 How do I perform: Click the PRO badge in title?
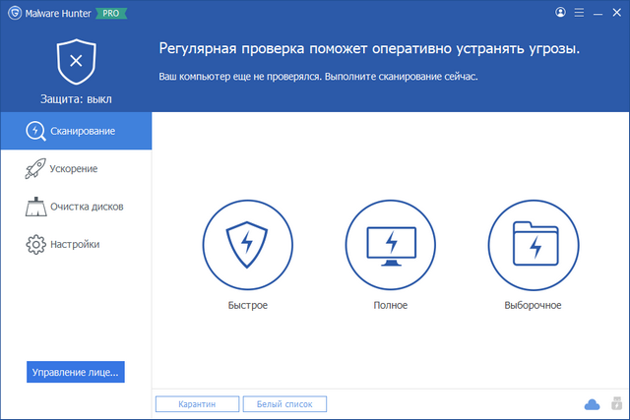[x=110, y=12]
